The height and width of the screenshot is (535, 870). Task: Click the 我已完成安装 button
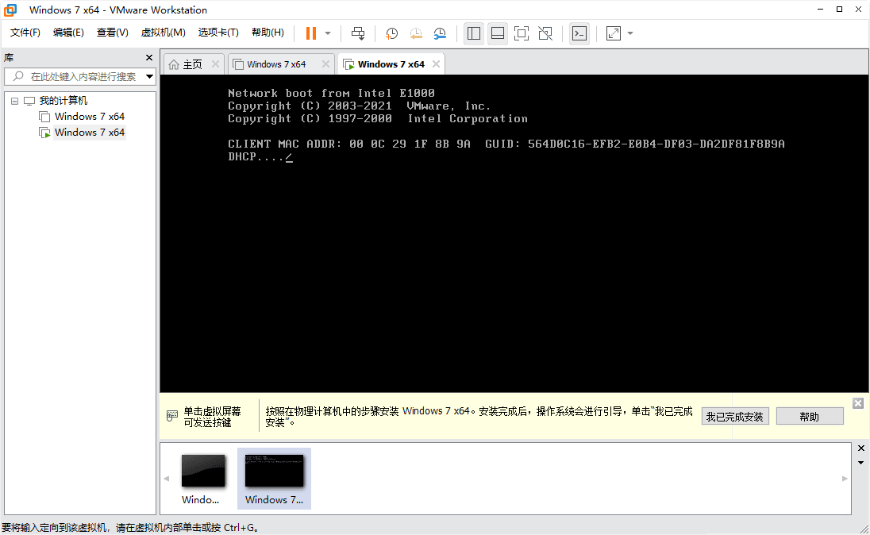[x=734, y=416]
